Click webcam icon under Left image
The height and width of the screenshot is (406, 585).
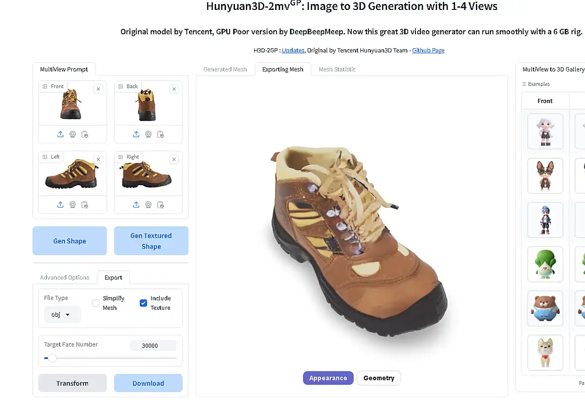click(72, 204)
